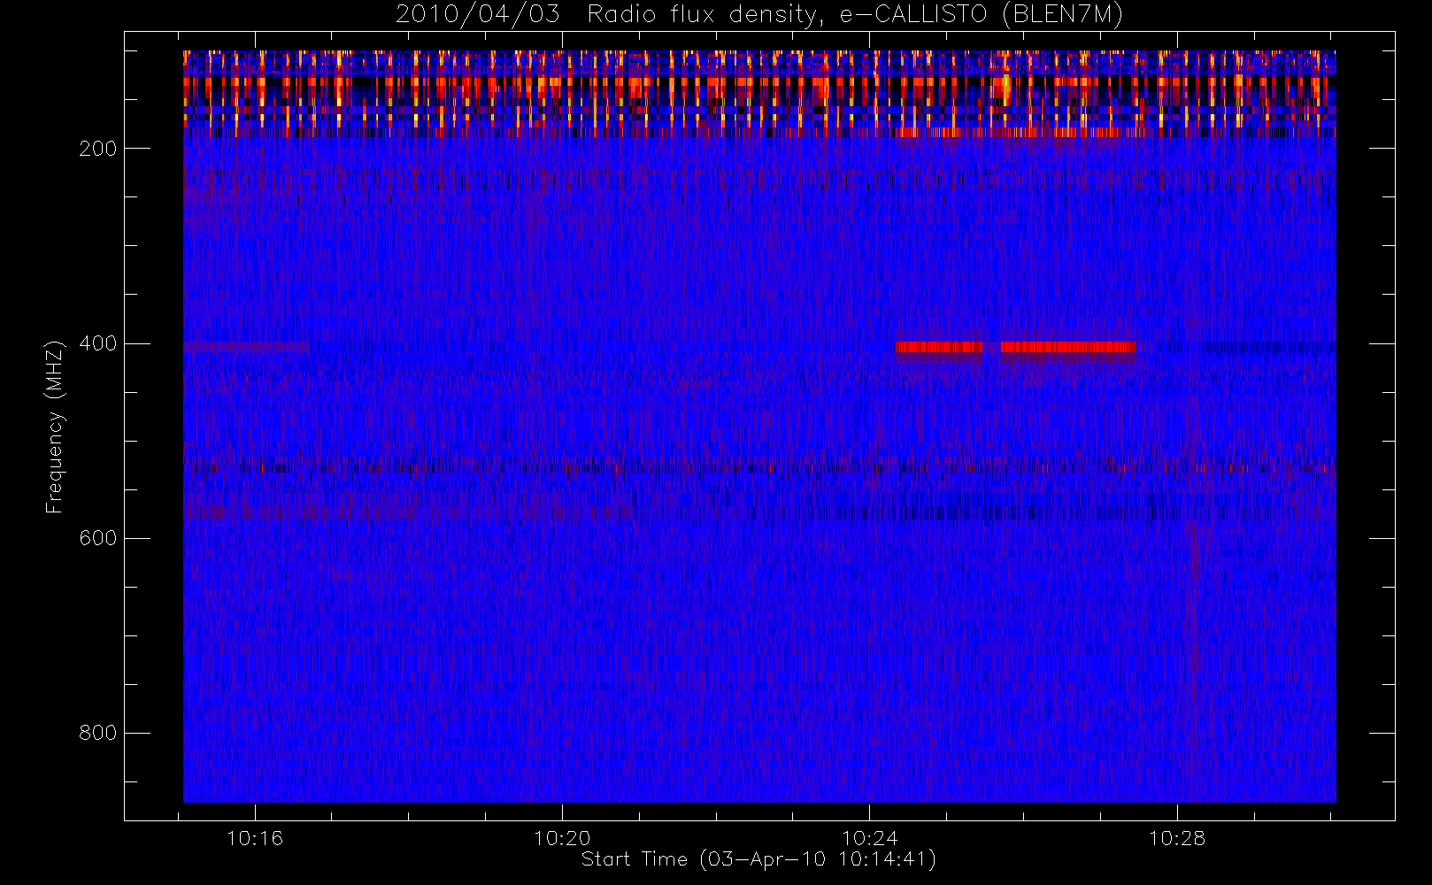Click the 10:24 time tick label

(869, 838)
